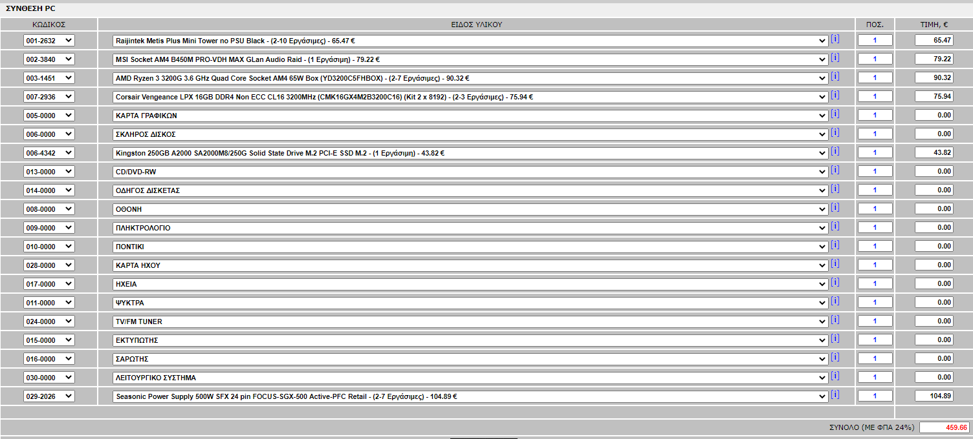Click price field in ΣΑΡΩΤΗΣ row

coord(934,358)
